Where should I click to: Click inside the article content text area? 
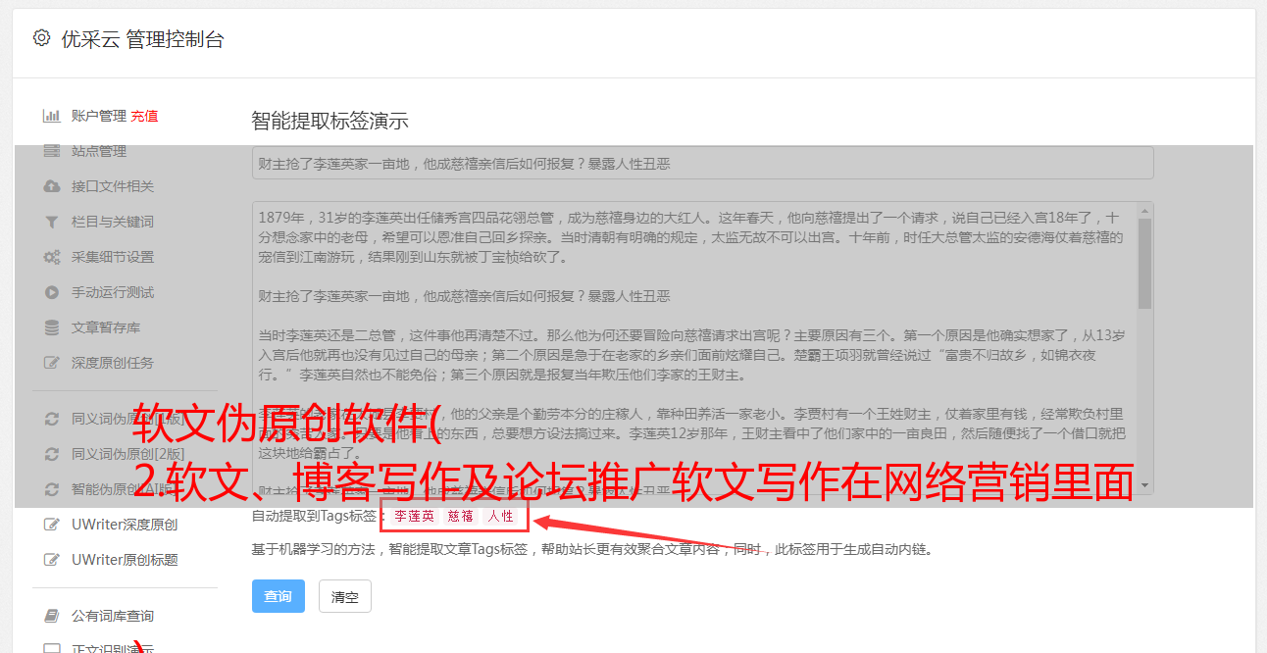coord(694,348)
